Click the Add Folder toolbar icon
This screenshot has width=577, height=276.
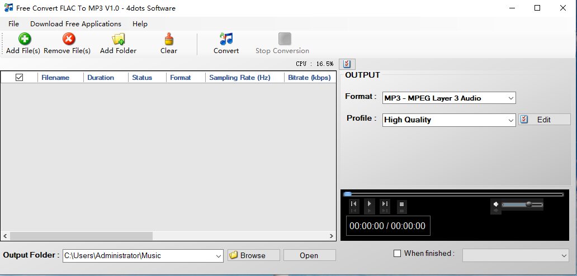pos(119,39)
